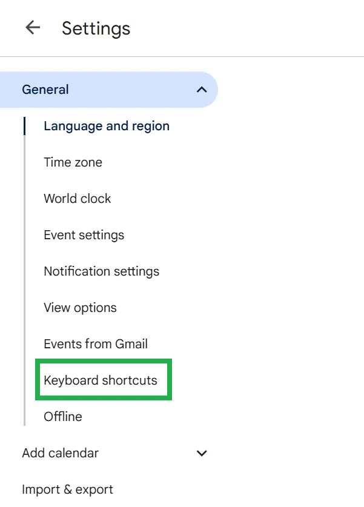Open Add calendar section
Image resolution: width=364 pixels, height=507 pixels.
click(61, 453)
